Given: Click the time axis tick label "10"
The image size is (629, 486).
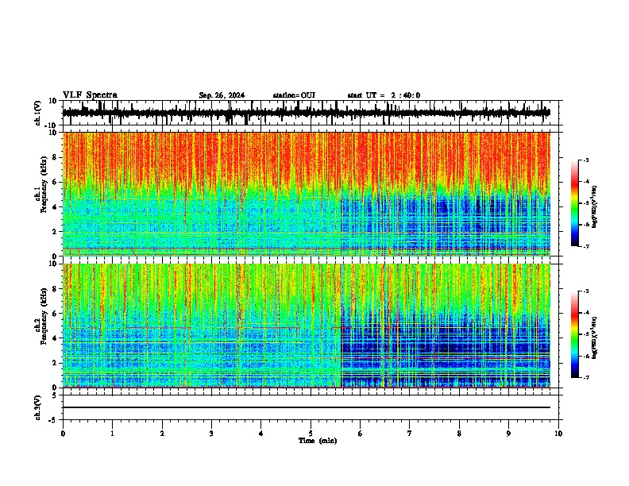Looking at the screenshot, I should click(x=558, y=434).
